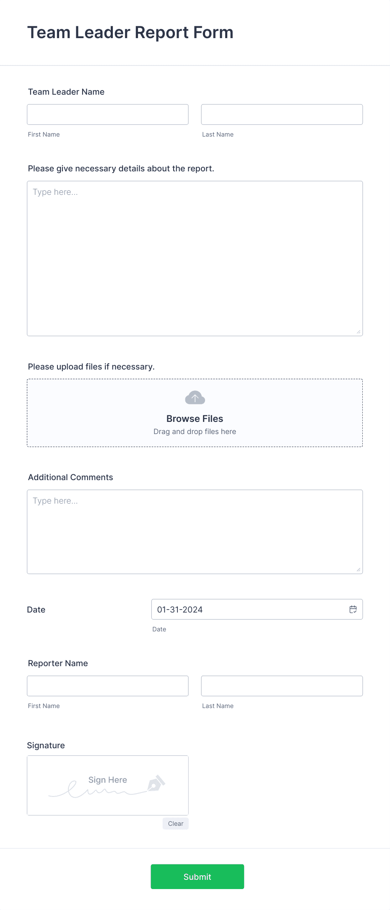Click the Team Leader First Name field

coord(107,114)
